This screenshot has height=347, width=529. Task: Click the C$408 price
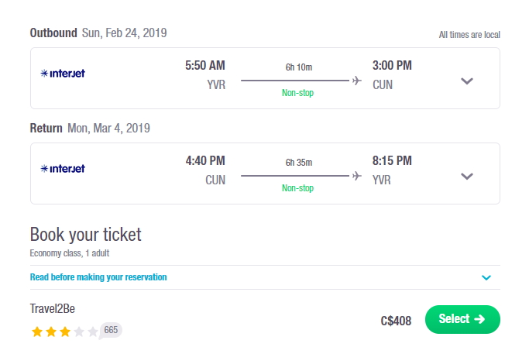396,321
